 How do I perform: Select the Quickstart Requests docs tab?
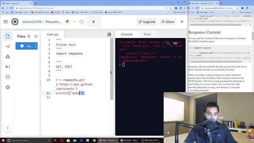tap(203, 3)
